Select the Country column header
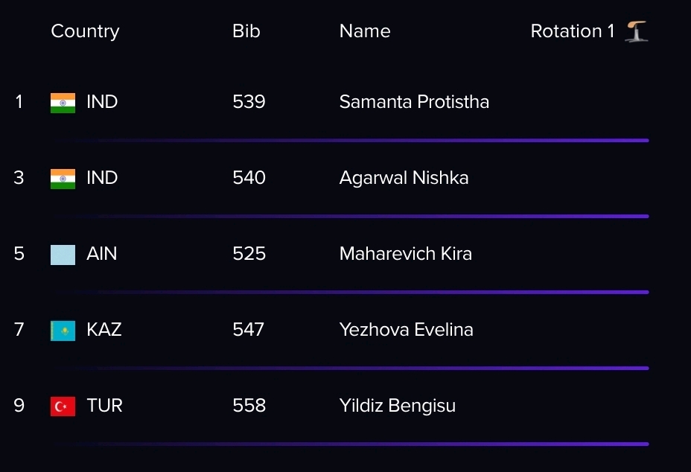The height and width of the screenshot is (472, 691). (85, 31)
